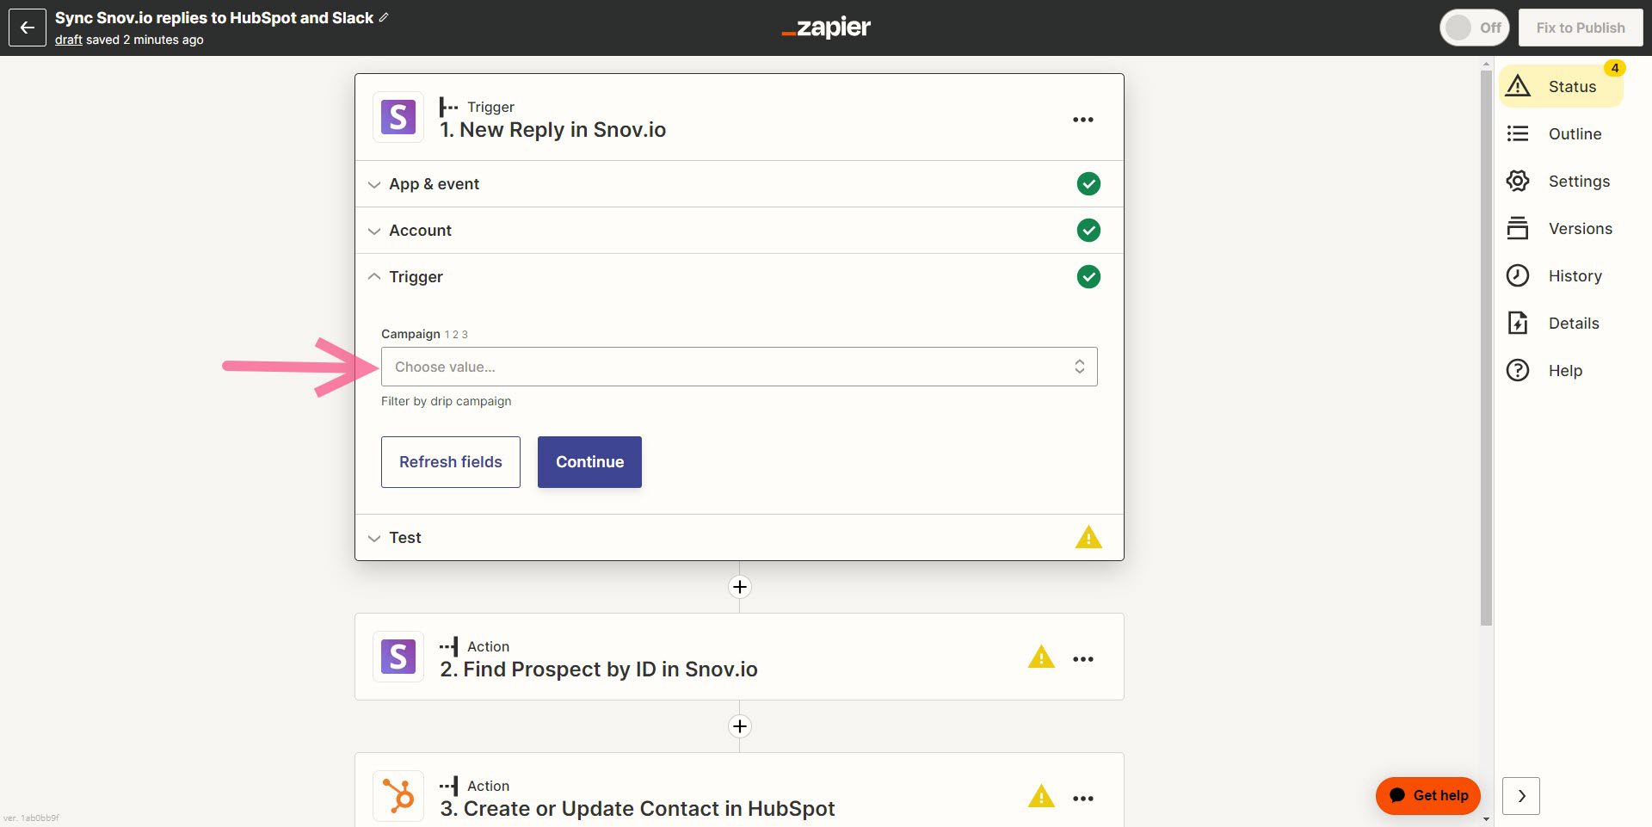Open History tab in sidebar

pos(1561,275)
